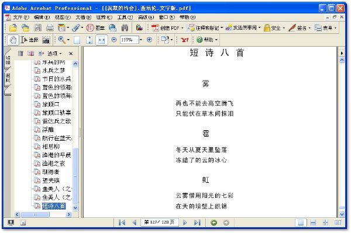Screen dimensions: 351x233
Task: Open the zoom percentage dropdown arrow
Action: point(141,40)
